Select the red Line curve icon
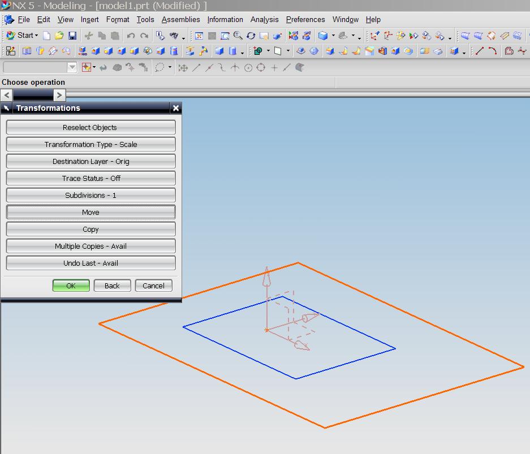The width and height of the screenshot is (530, 454). point(479,51)
